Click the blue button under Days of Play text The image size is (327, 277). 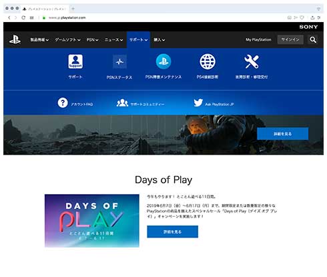click(173, 232)
